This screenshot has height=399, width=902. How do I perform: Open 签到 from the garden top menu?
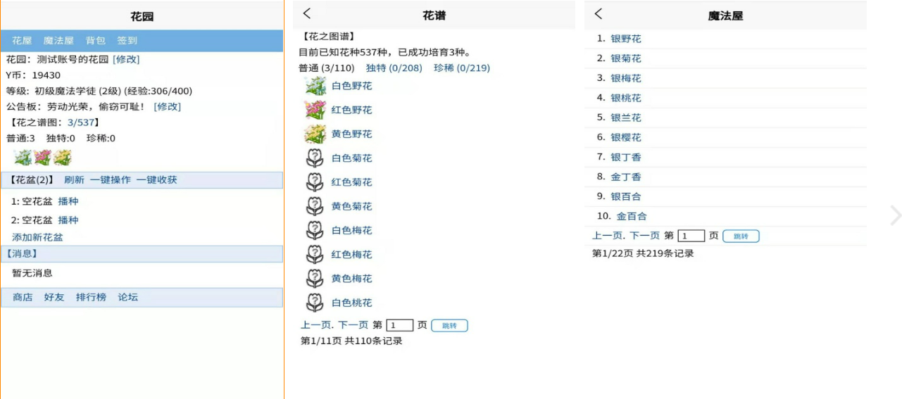127,41
